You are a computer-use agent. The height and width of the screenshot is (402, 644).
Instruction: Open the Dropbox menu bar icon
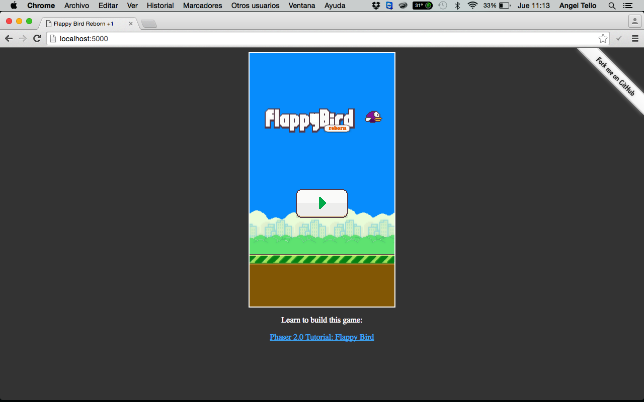pos(376,6)
